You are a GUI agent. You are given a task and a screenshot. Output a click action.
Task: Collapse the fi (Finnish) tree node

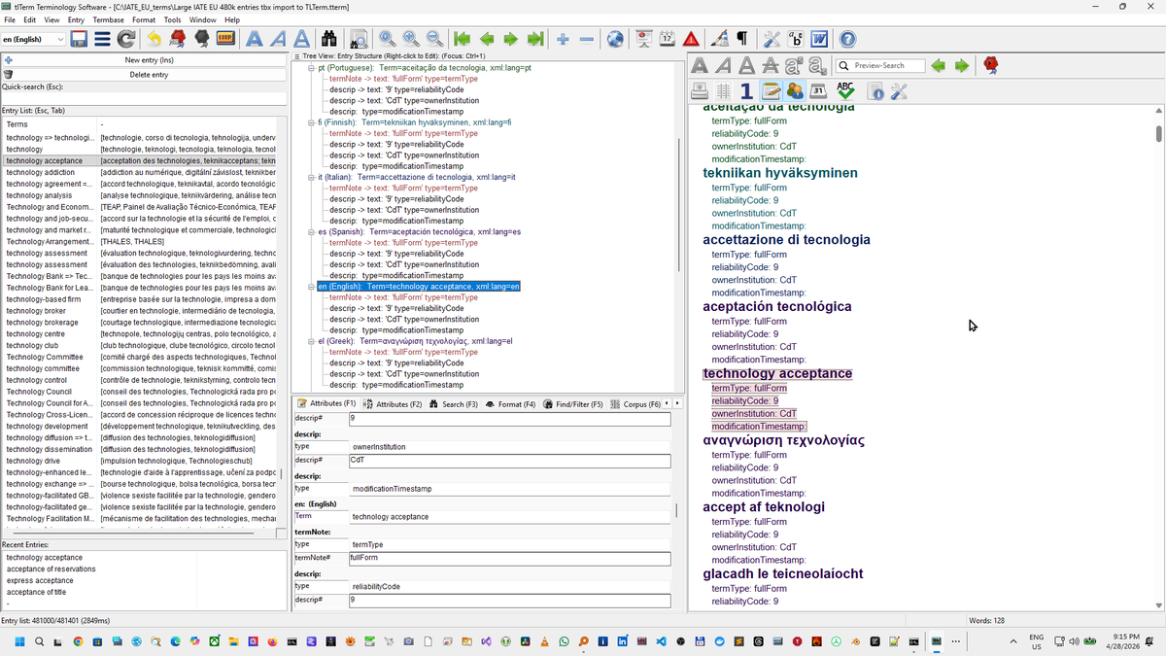click(x=311, y=122)
